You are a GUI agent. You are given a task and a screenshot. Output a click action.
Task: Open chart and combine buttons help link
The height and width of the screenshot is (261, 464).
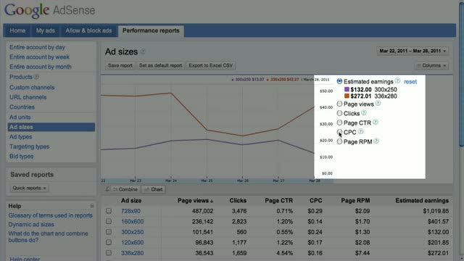[x=49, y=237]
